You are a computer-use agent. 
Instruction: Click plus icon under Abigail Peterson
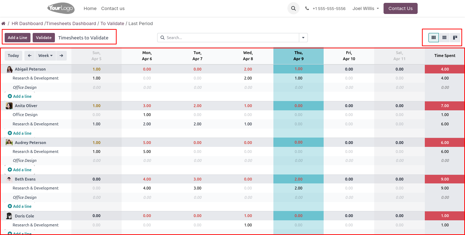(10, 96)
